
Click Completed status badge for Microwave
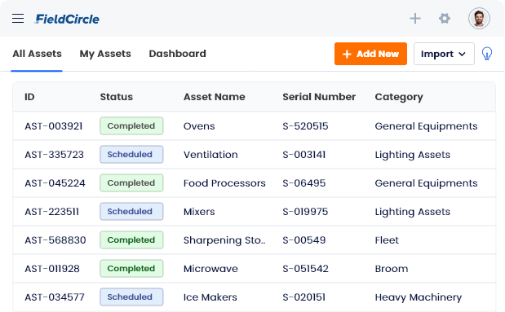click(131, 269)
